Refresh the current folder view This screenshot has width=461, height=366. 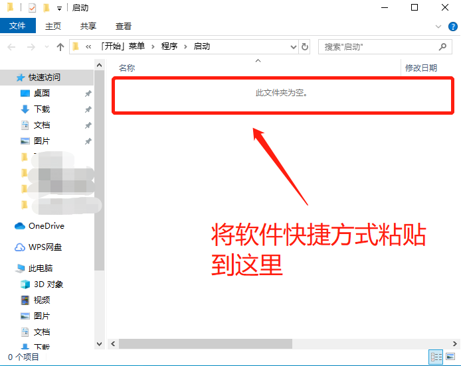[305, 47]
